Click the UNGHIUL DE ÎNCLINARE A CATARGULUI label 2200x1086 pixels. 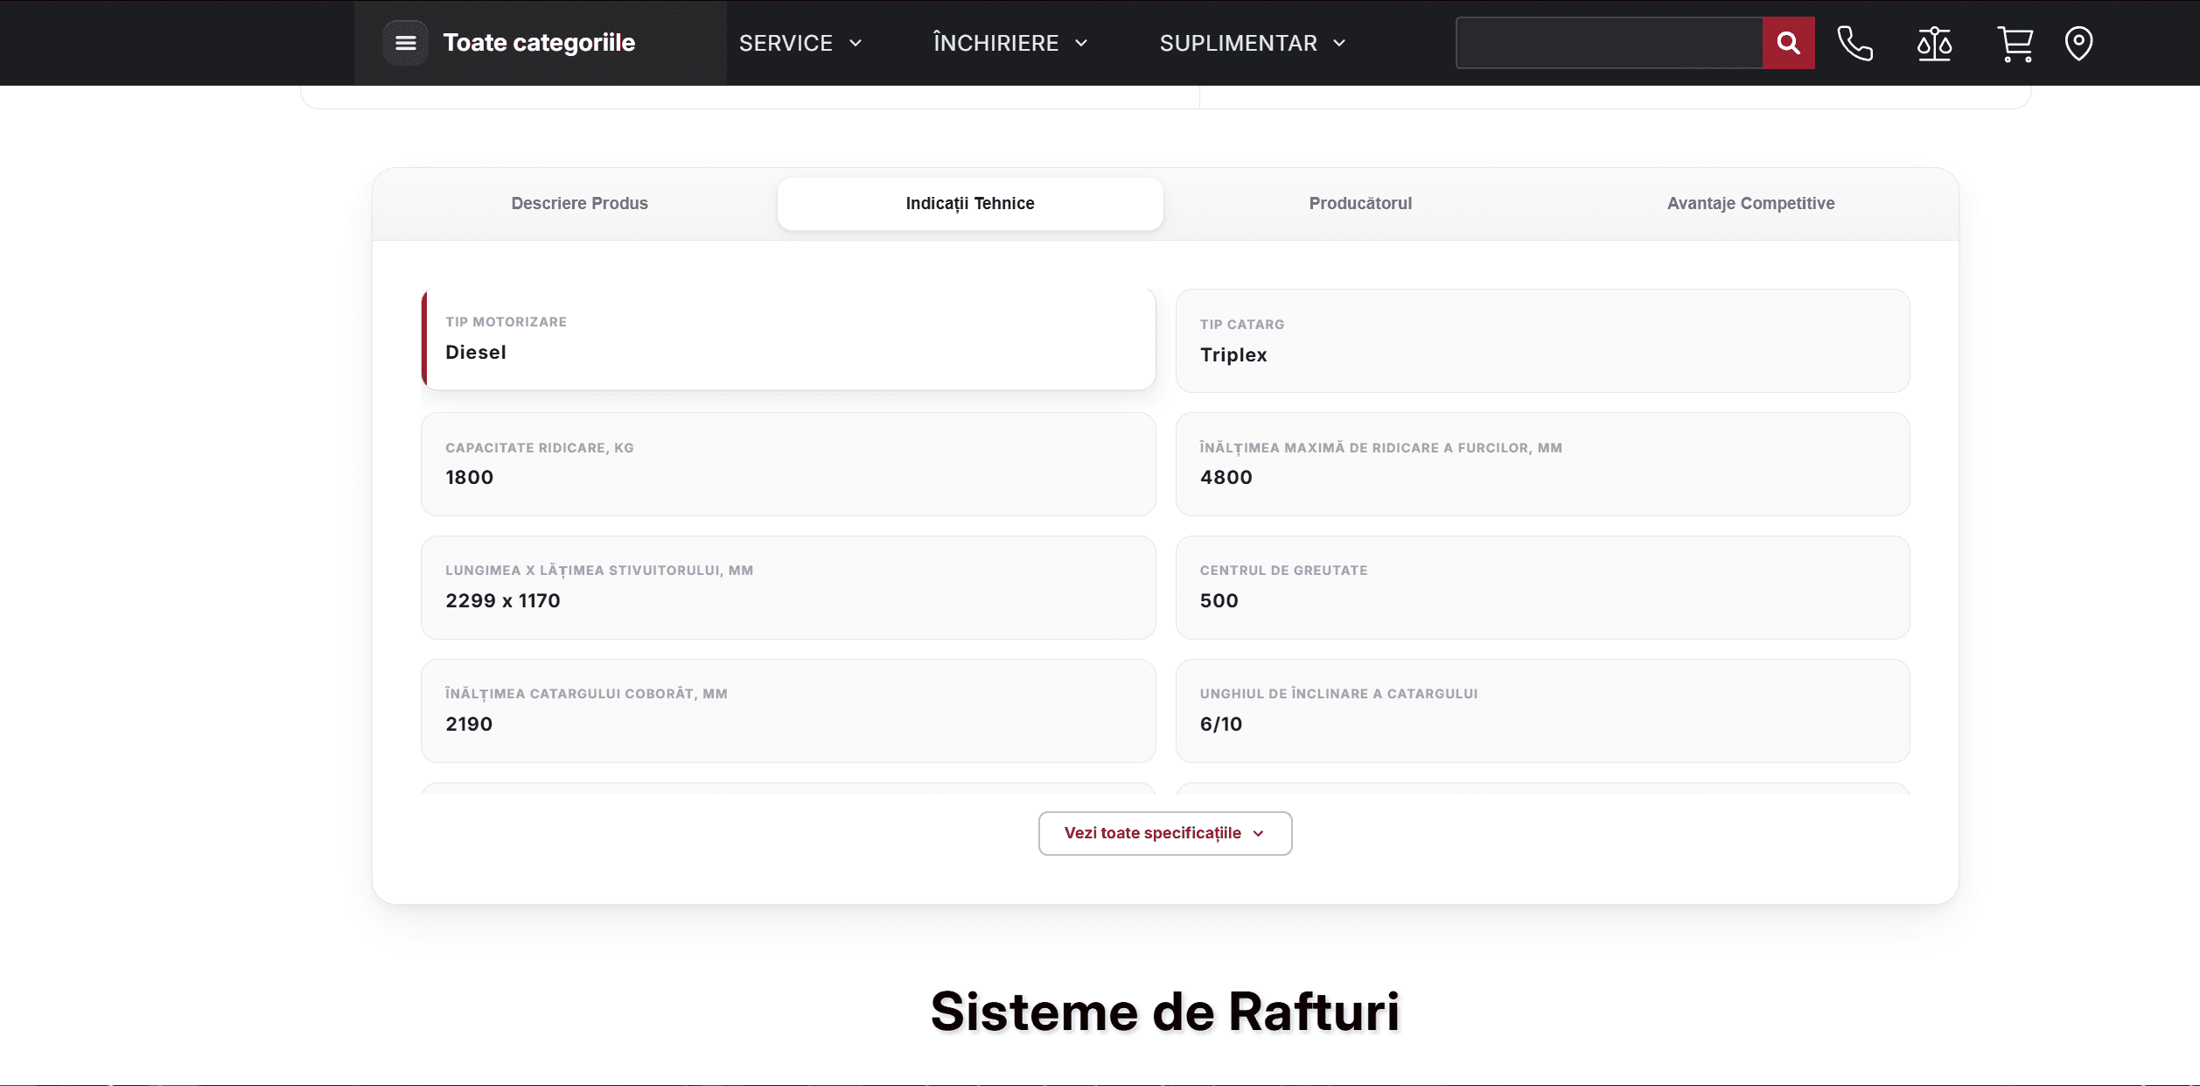coord(1338,694)
